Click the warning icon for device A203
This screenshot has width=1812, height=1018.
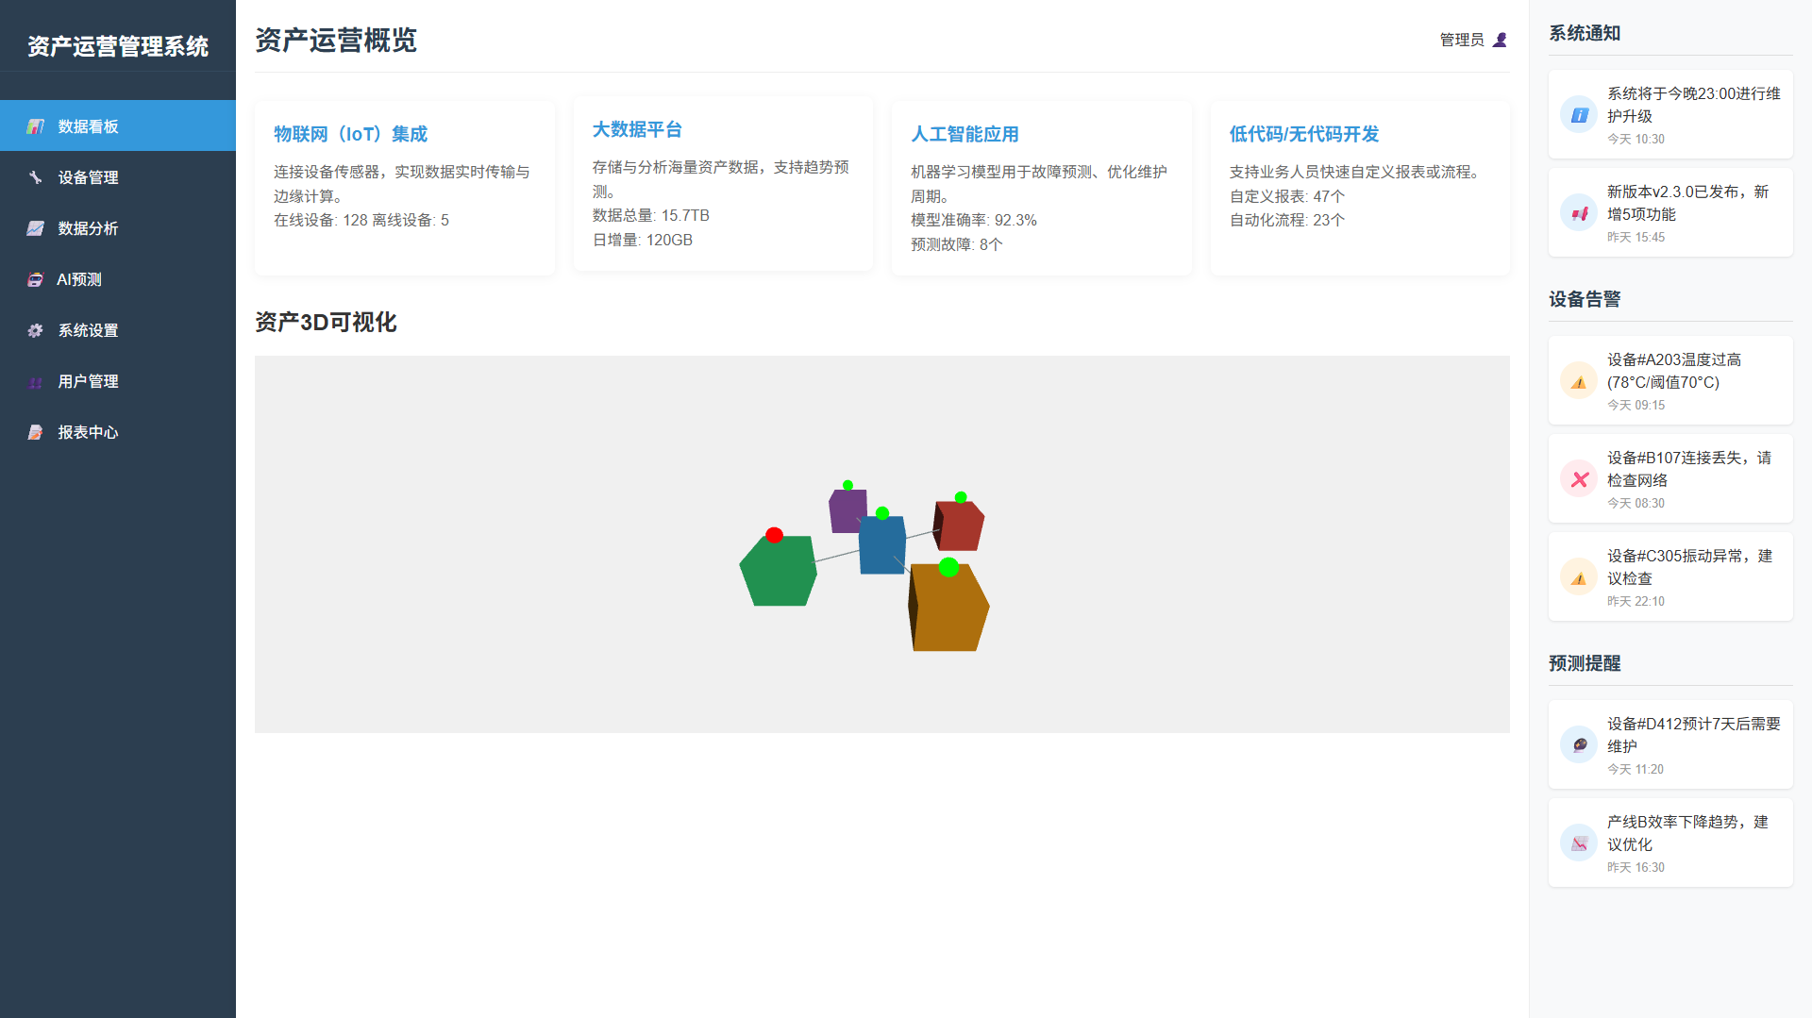click(x=1578, y=380)
